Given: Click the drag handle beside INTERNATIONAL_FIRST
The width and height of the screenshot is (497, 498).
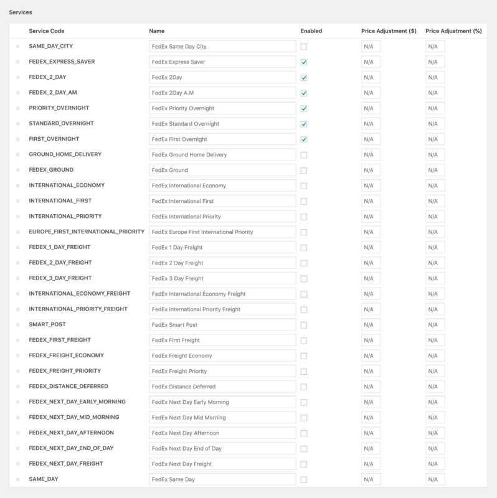Looking at the screenshot, I should 19,201.
